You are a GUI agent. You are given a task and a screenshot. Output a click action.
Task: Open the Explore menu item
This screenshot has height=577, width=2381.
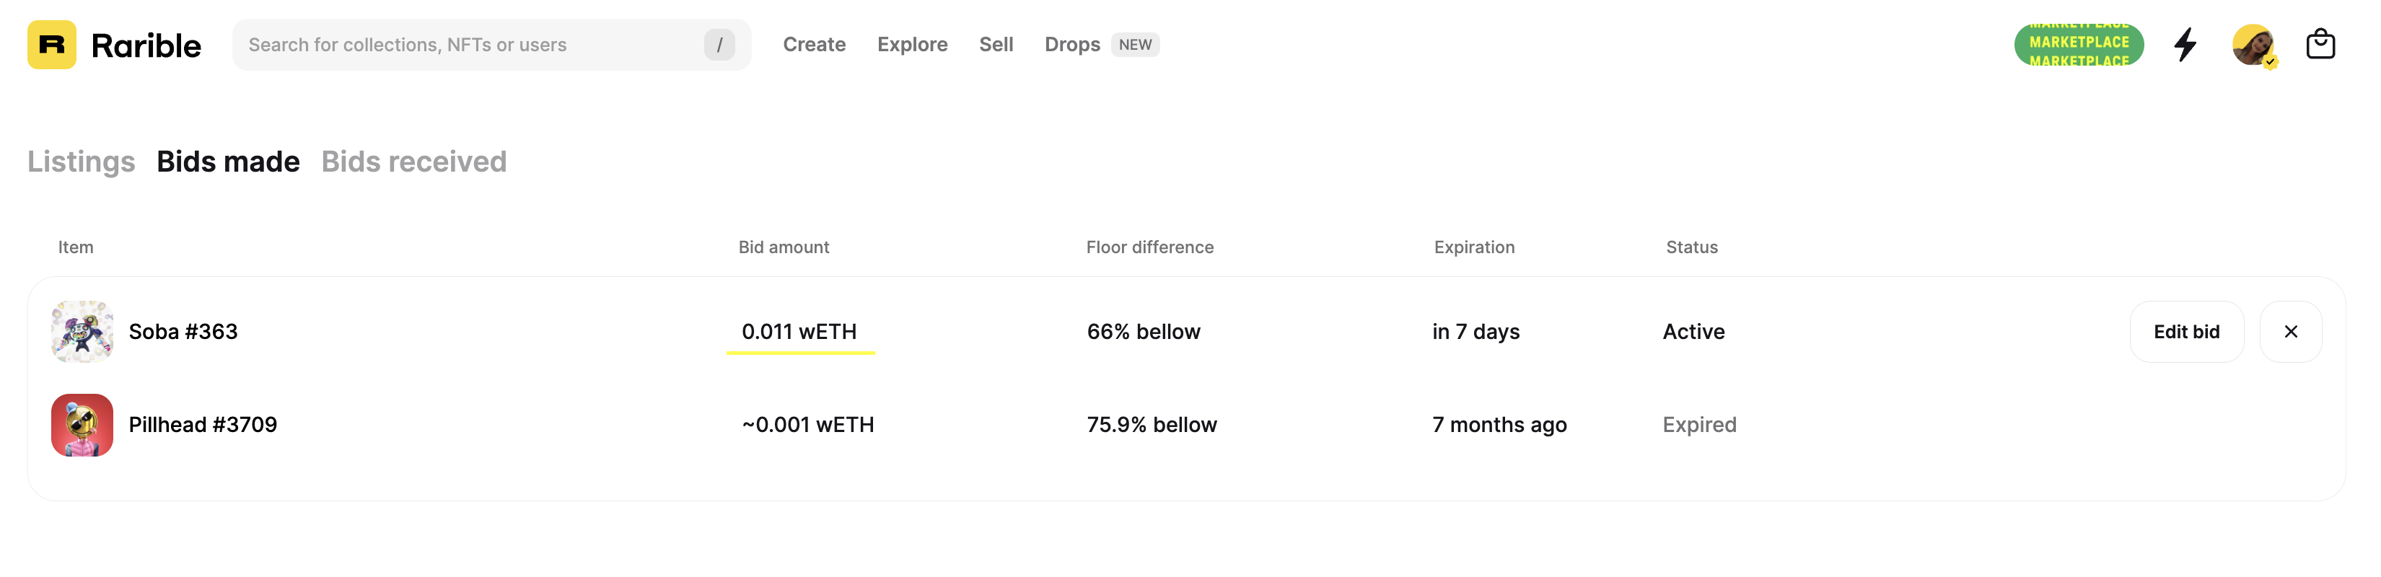pyautogui.click(x=912, y=45)
